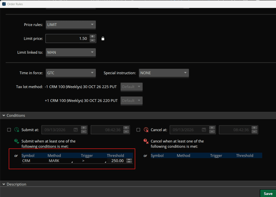This screenshot has width=276, height=197.
Task: Click the Order Rules window icon
Action: point(4,4)
